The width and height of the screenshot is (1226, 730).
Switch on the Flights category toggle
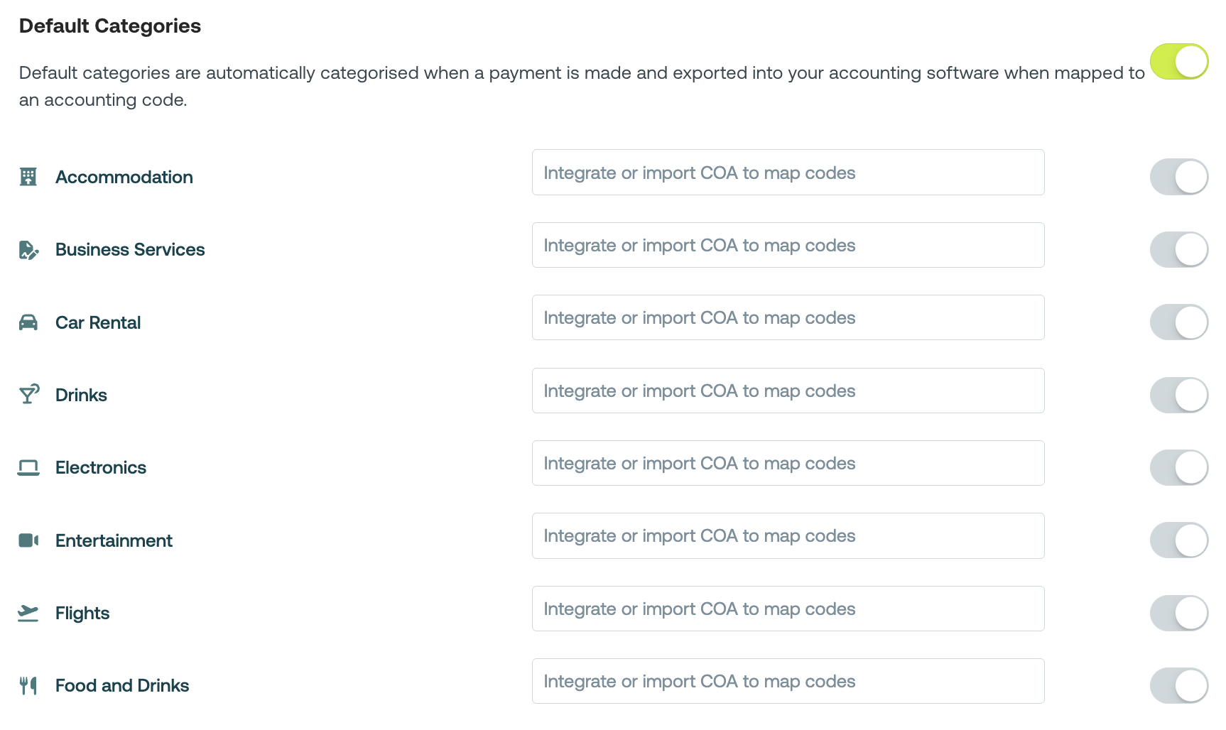click(x=1178, y=613)
